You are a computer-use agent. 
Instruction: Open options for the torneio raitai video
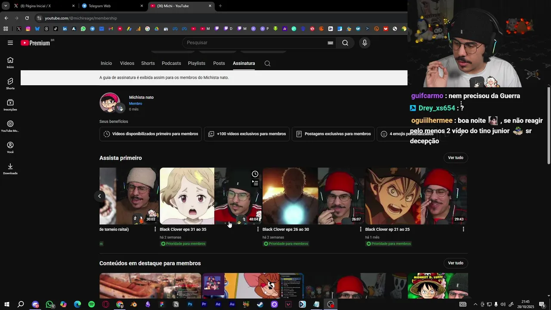(x=155, y=229)
